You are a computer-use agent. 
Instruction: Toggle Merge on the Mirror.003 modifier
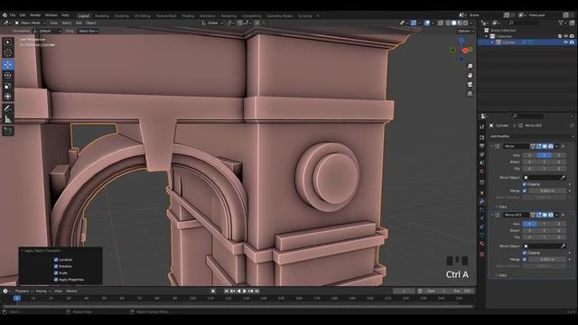pyautogui.click(x=525, y=259)
